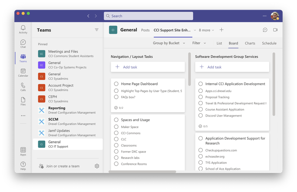This screenshot has height=192, width=297.
Task: Check off the Proposal Tracking item
Action: (x=200, y=97)
